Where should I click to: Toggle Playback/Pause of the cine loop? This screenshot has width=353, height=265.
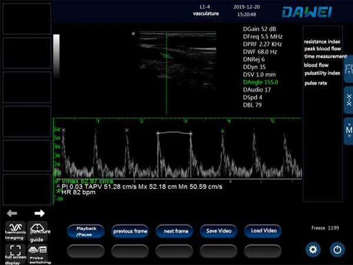(x=86, y=231)
